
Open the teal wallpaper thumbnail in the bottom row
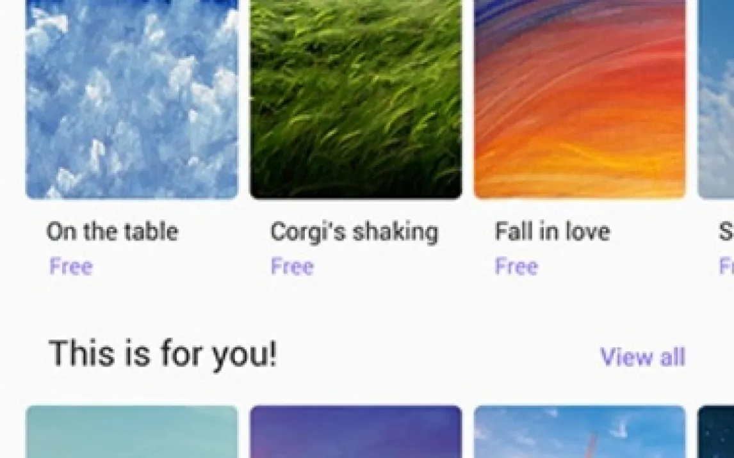click(132, 432)
